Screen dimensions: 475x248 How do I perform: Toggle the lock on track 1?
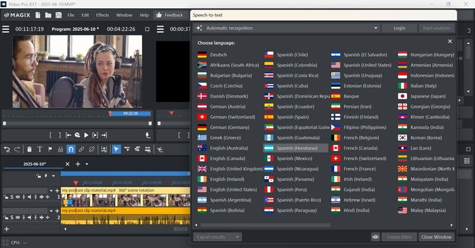coord(6,197)
